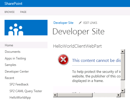This screenshot has width=130, height=101.
Task: Open the Developer Site top navigation link
Action: click(x=64, y=23)
